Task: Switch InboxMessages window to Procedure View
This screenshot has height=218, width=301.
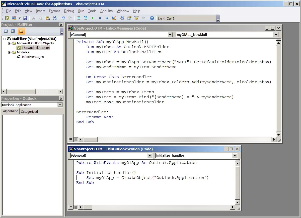Action: coord(71,139)
